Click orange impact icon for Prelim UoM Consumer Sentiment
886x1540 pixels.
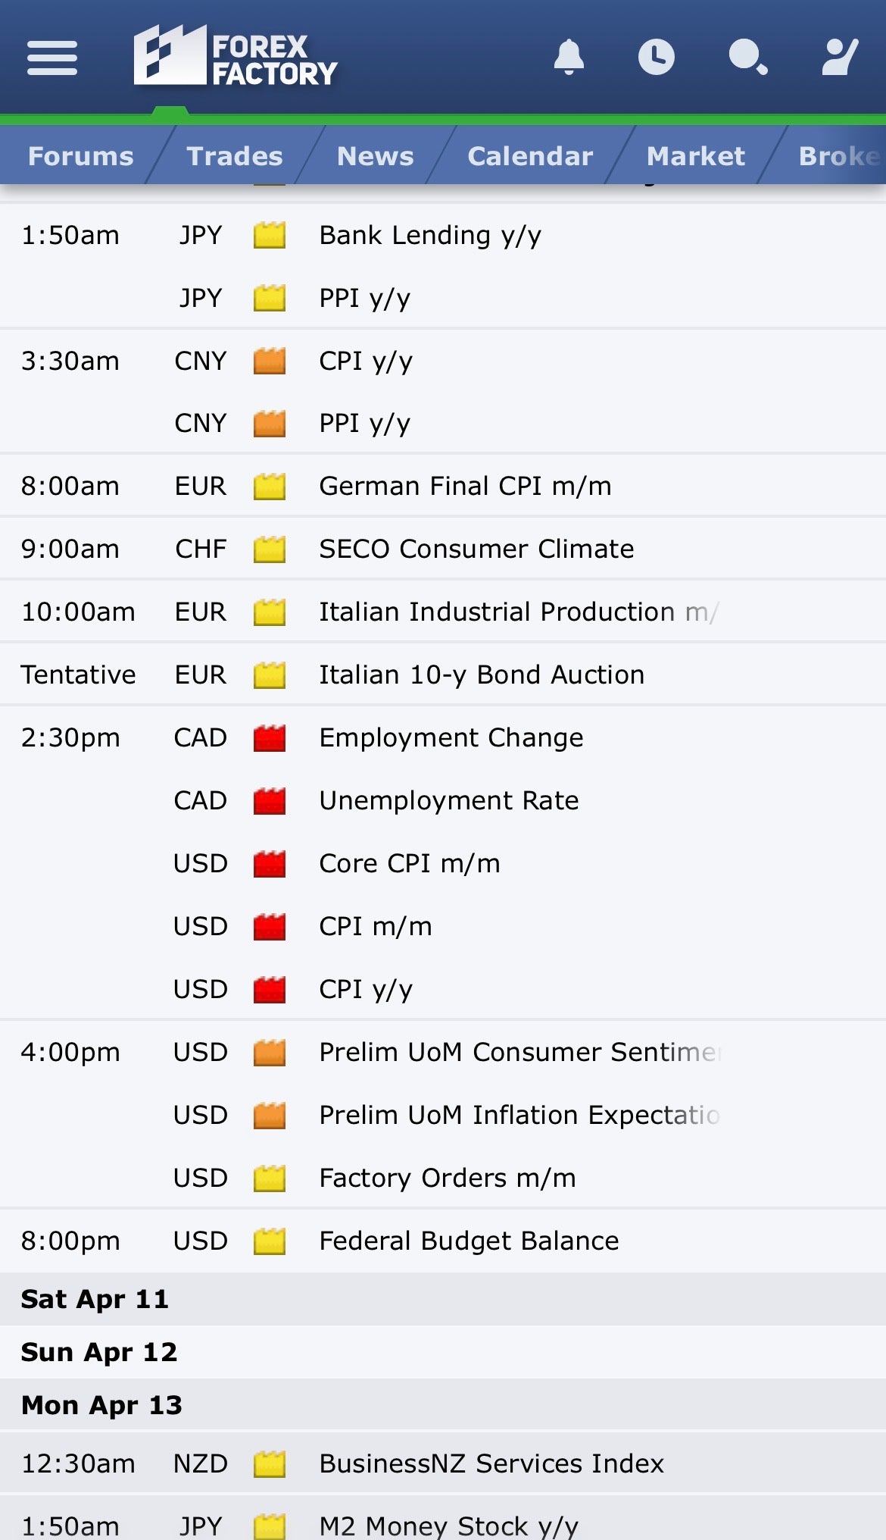pos(270,1053)
